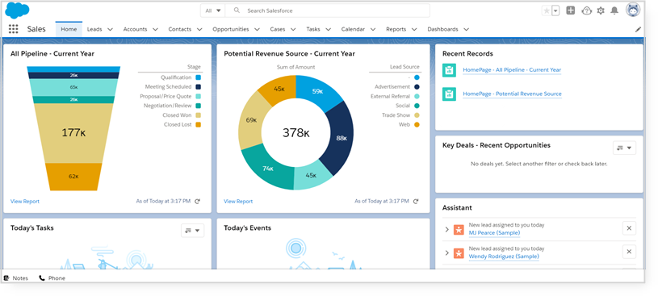Click the favorites star icon

click(547, 11)
